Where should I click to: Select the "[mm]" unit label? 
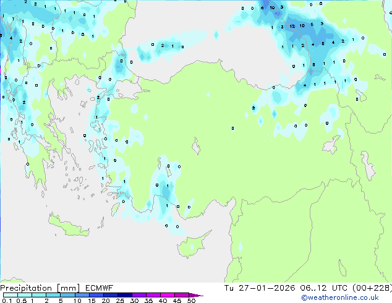pos(68,288)
